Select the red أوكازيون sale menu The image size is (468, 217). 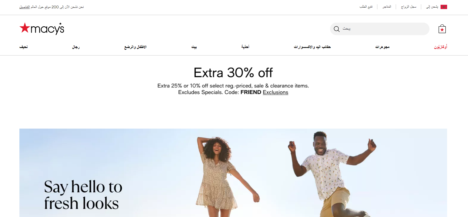(x=441, y=47)
